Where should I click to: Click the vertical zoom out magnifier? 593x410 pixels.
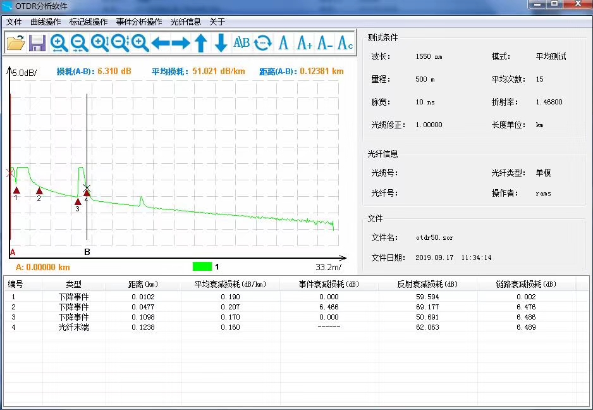[120, 43]
